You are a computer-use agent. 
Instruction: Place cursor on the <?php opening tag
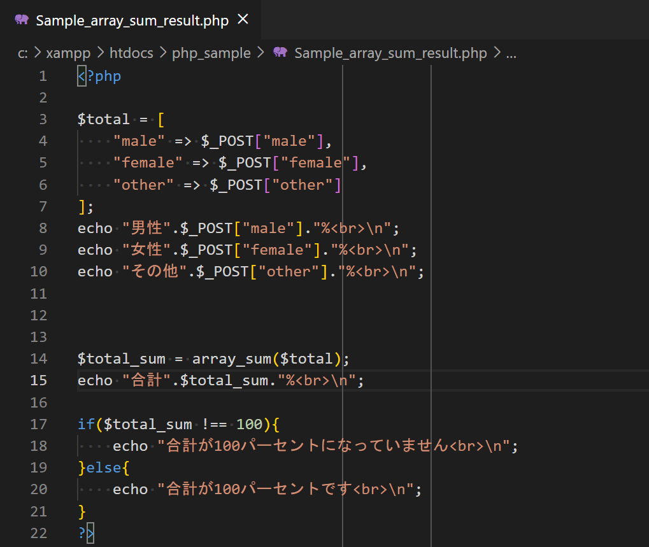pyautogui.click(x=99, y=76)
